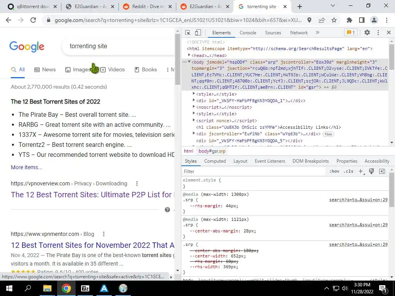Close the DevTools panel
395x296 pixels.
389,32
